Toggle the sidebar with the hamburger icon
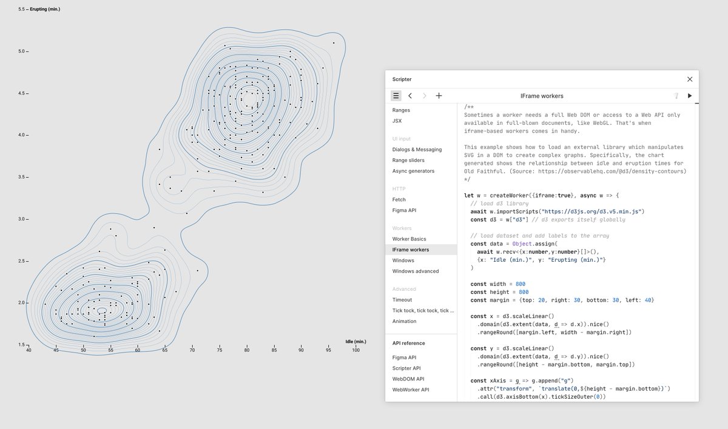This screenshot has height=429, width=728. [396, 95]
